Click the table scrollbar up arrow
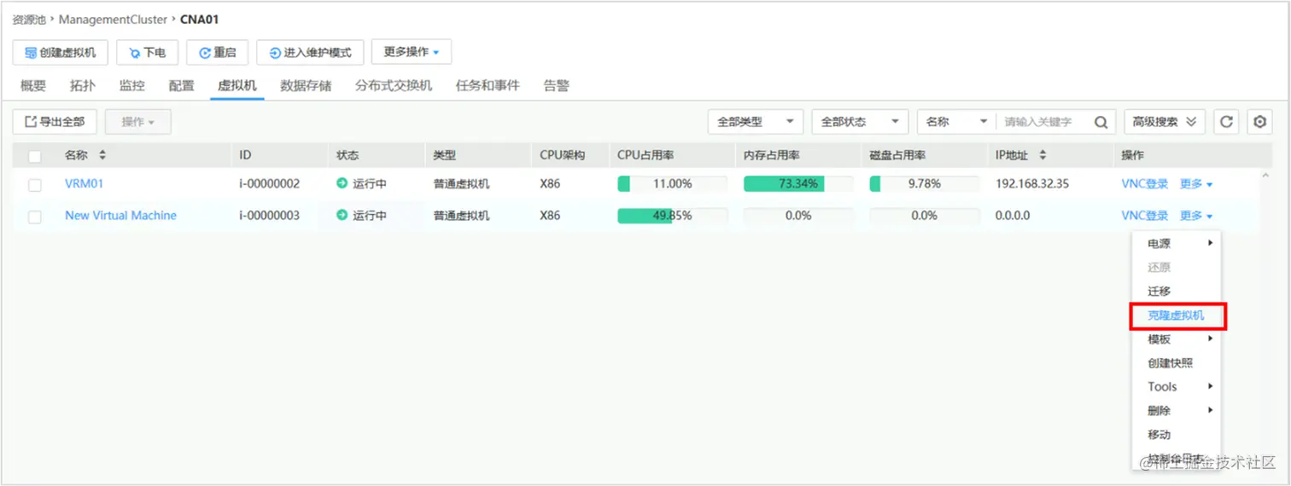This screenshot has height=486, width=1291. coord(1265,176)
